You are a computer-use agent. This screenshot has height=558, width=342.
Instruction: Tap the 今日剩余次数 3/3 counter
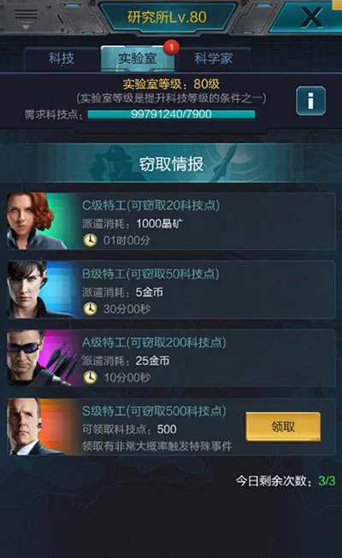(286, 481)
